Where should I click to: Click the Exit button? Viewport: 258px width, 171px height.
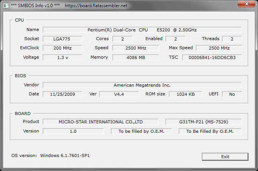(225, 157)
